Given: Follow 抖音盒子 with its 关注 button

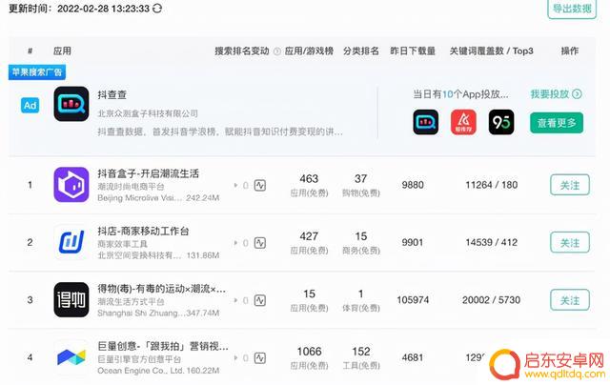Looking at the screenshot, I should click(x=570, y=185).
